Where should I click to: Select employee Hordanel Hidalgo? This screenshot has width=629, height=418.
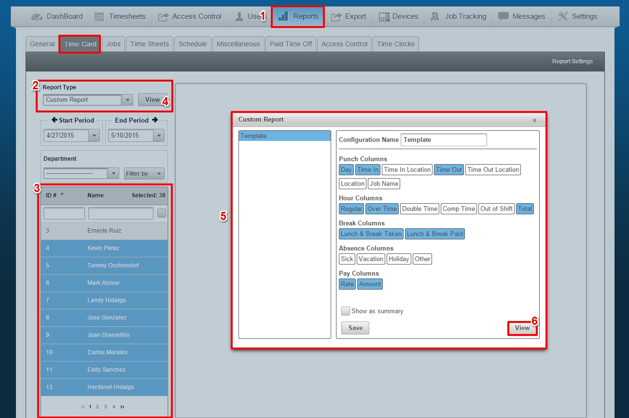(104, 387)
